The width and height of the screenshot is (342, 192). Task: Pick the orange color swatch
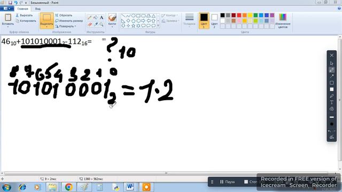coord(245,15)
